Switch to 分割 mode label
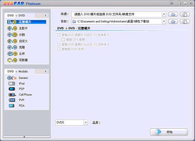 click(22, 35)
